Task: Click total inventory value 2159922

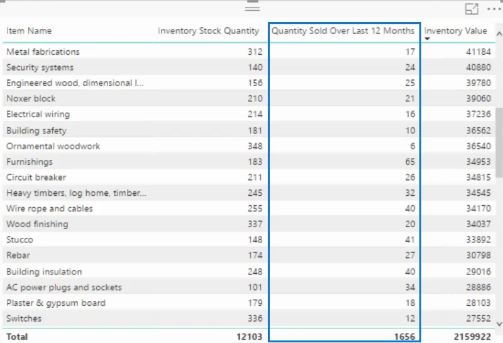Action: [x=472, y=337]
